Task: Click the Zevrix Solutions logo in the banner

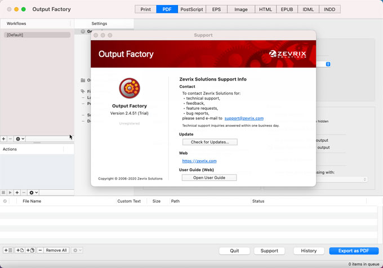Action: pyautogui.click(x=287, y=54)
